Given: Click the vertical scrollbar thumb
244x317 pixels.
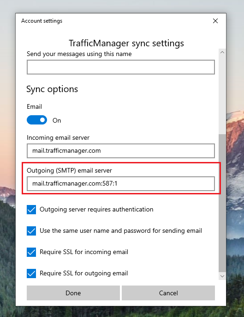Looking at the screenshot, I should [x=222, y=203].
